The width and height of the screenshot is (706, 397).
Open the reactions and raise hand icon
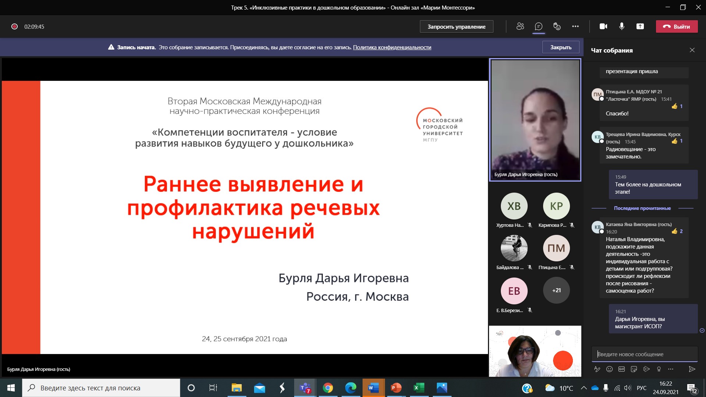point(557,26)
